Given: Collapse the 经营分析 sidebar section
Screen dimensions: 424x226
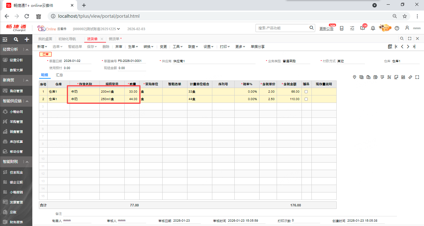Looking at the screenshot, I should point(27,50).
